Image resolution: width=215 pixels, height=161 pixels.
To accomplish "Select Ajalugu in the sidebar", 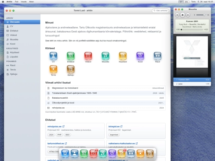I will click(22, 74).
